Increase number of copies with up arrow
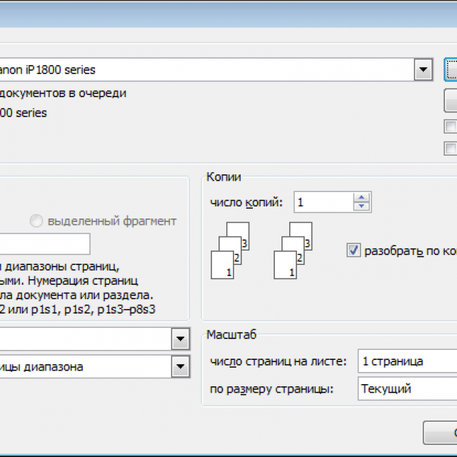457x457 pixels. click(x=362, y=197)
